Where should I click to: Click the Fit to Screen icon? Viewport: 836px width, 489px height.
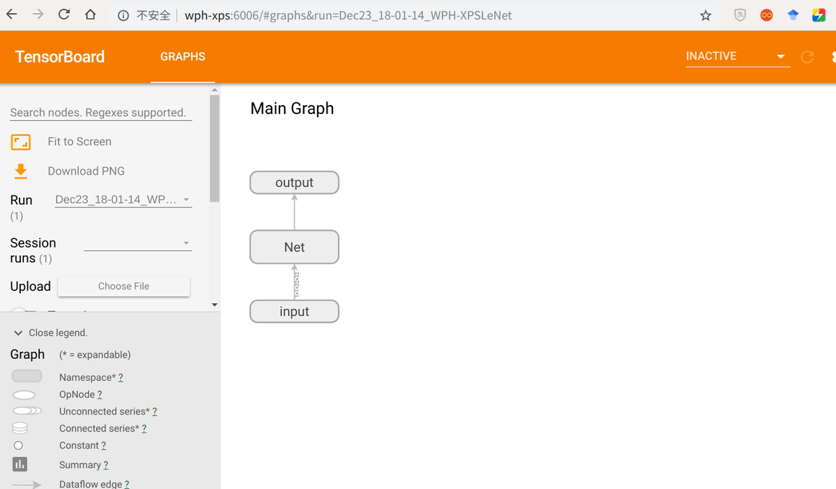[x=21, y=142]
